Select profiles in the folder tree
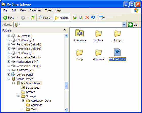 click(31, 92)
